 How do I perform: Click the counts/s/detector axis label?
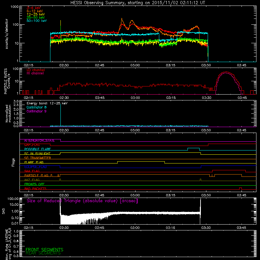click(6, 34)
